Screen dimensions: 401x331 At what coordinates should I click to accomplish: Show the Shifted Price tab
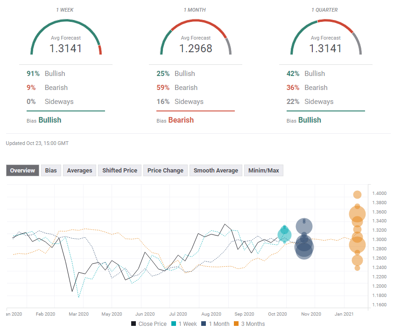[120, 170]
